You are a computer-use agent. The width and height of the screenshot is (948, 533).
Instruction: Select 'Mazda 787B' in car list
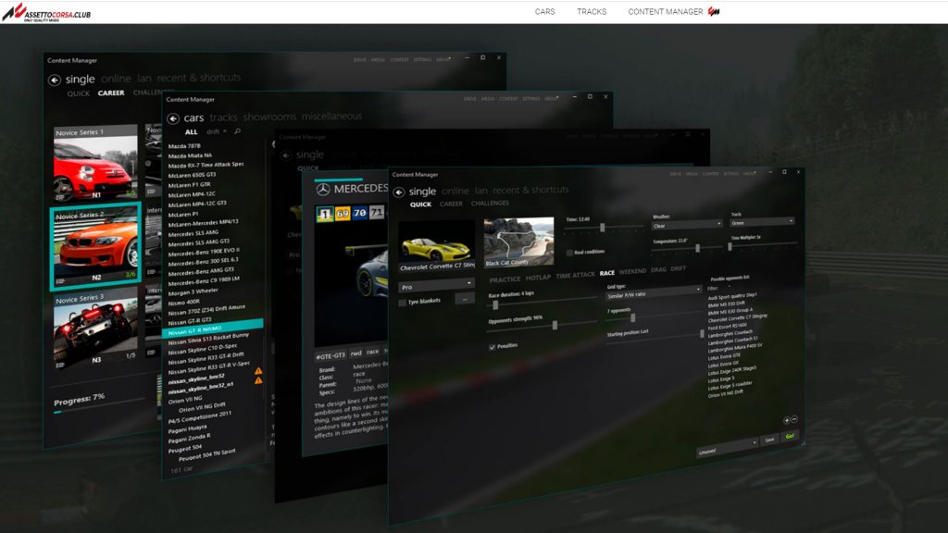coord(184,145)
